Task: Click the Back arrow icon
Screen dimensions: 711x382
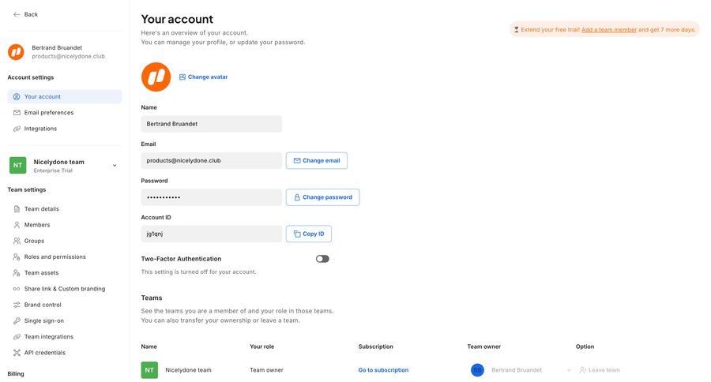Action: (17, 14)
